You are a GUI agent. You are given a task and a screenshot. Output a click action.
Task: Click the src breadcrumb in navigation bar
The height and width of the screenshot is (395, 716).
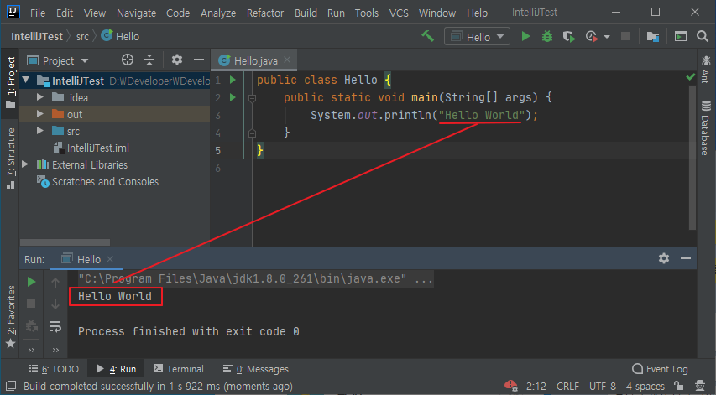click(x=82, y=37)
